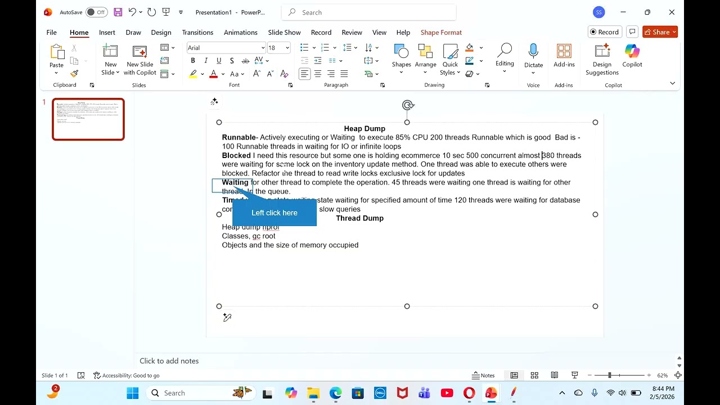Open the Copilot pane from ribbon
The image size is (720, 405).
(632, 56)
